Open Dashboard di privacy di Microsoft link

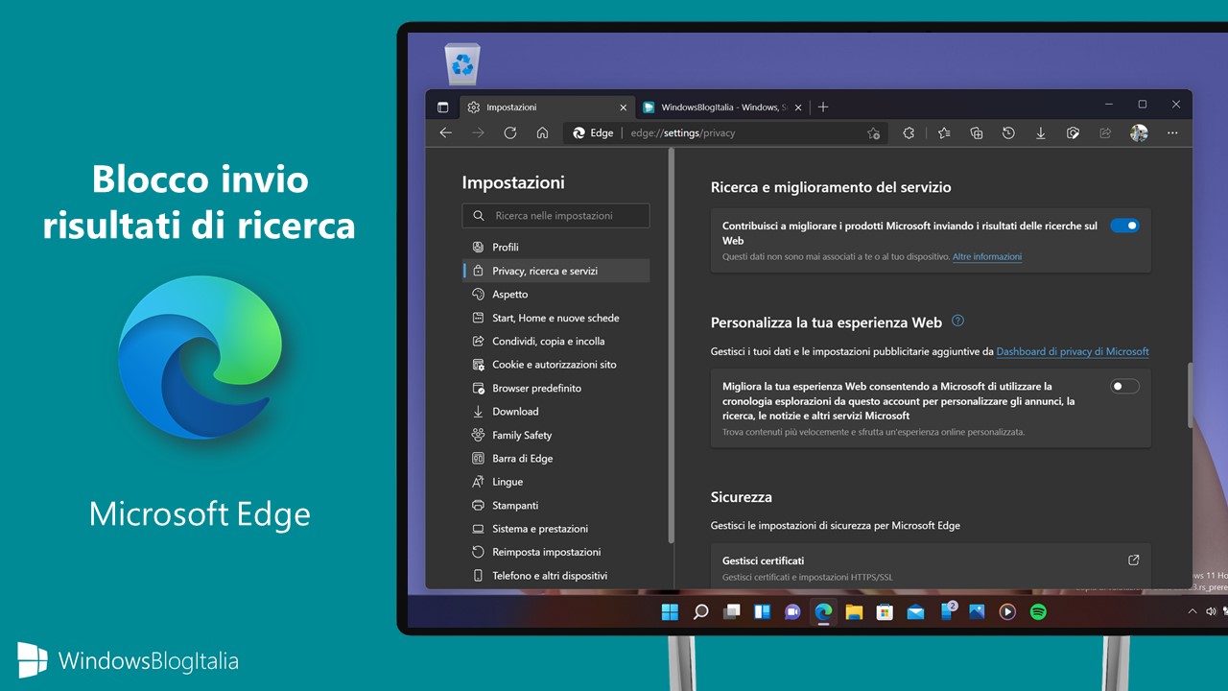click(x=1073, y=351)
